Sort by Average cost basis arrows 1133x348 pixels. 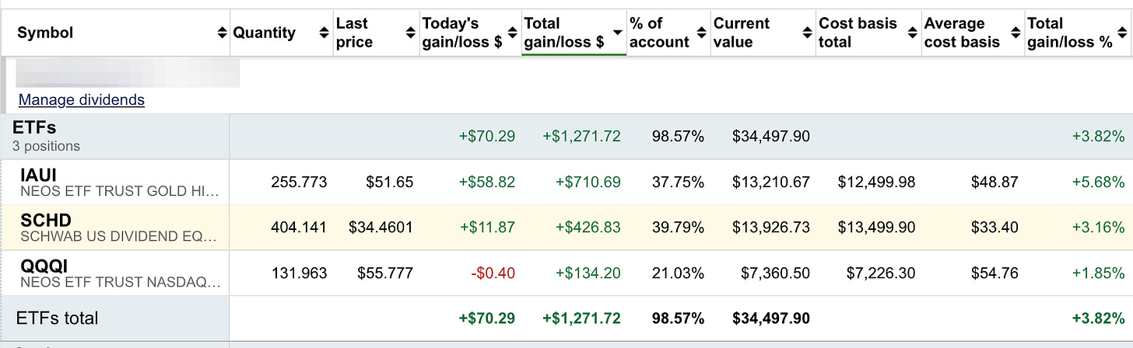[1015, 33]
